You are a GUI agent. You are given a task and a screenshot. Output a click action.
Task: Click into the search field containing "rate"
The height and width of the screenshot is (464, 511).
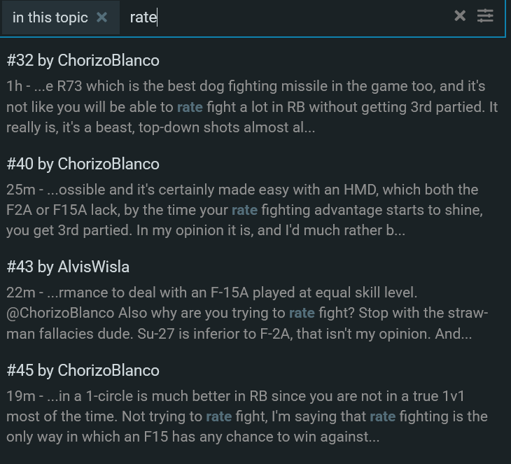(280, 17)
